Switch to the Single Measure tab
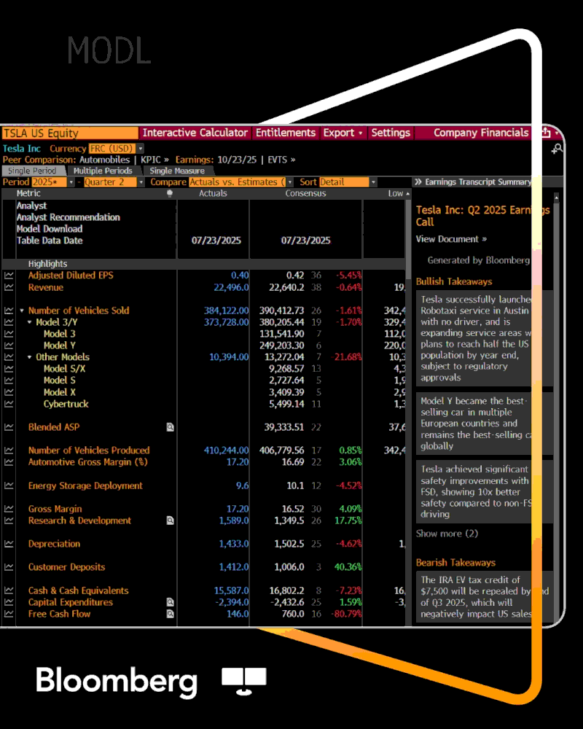Image resolution: width=583 pixels, height=729 pixels. (177, 171)
